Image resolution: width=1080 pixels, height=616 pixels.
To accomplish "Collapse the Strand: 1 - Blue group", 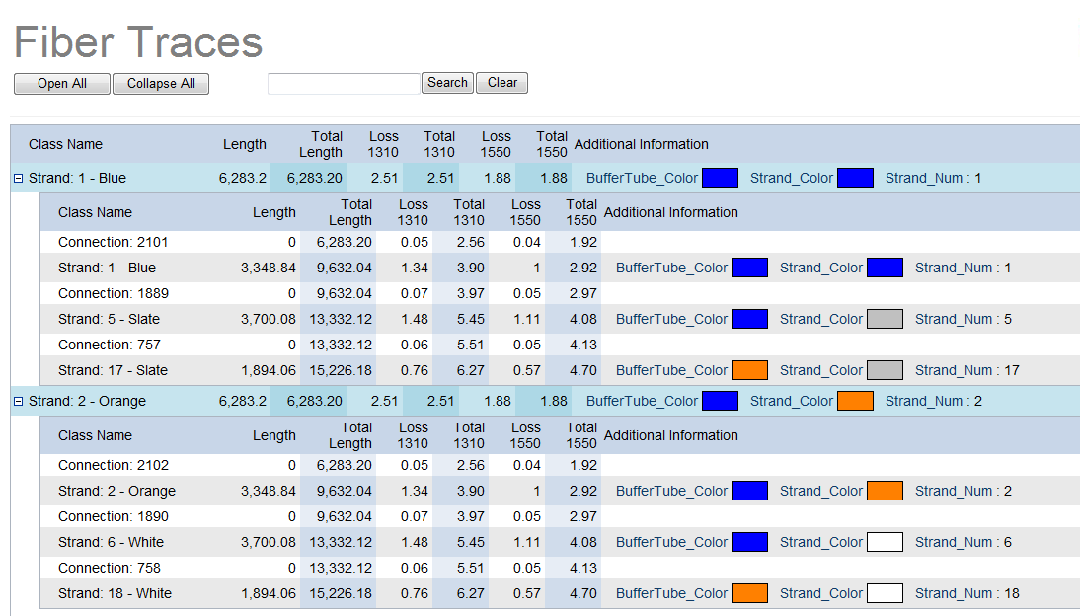I will coord(18,179).
